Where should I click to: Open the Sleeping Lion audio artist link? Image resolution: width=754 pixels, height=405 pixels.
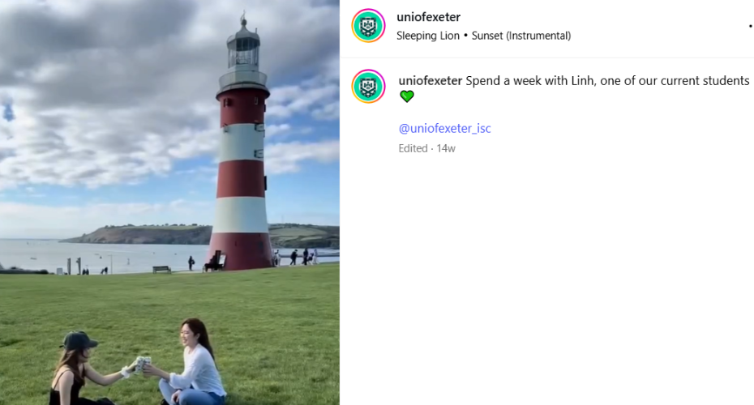(428, 36)
